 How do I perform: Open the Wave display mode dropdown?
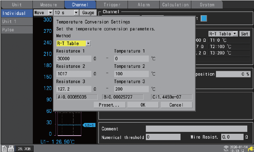click(x=50, y=13)
